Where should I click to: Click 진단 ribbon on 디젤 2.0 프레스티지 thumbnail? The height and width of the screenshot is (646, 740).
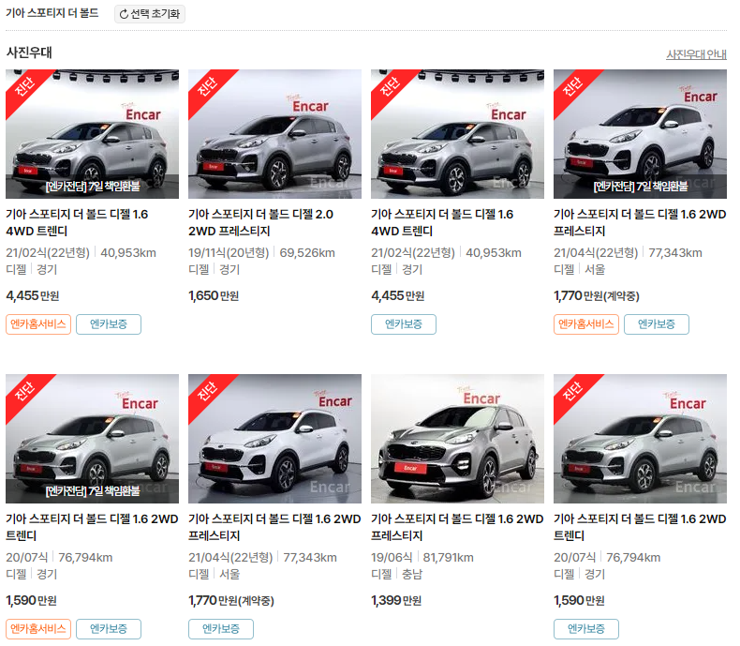208,88
